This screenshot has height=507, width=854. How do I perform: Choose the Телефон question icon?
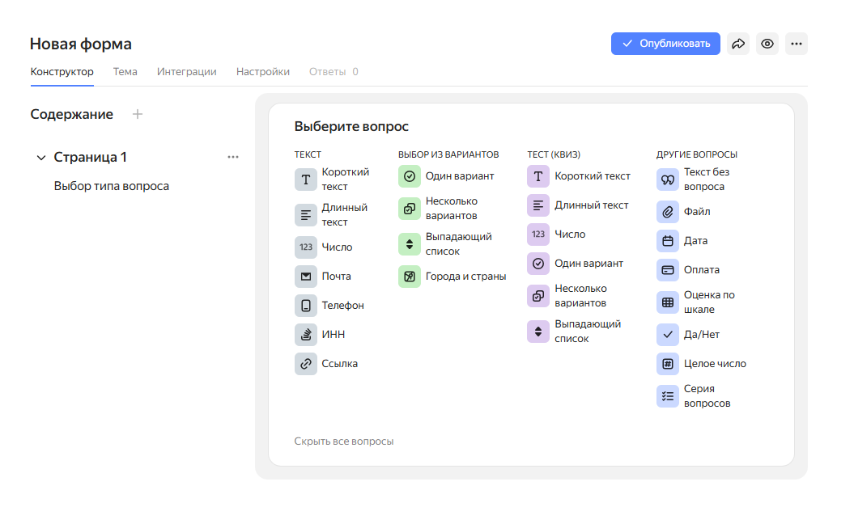pos(306,306)
